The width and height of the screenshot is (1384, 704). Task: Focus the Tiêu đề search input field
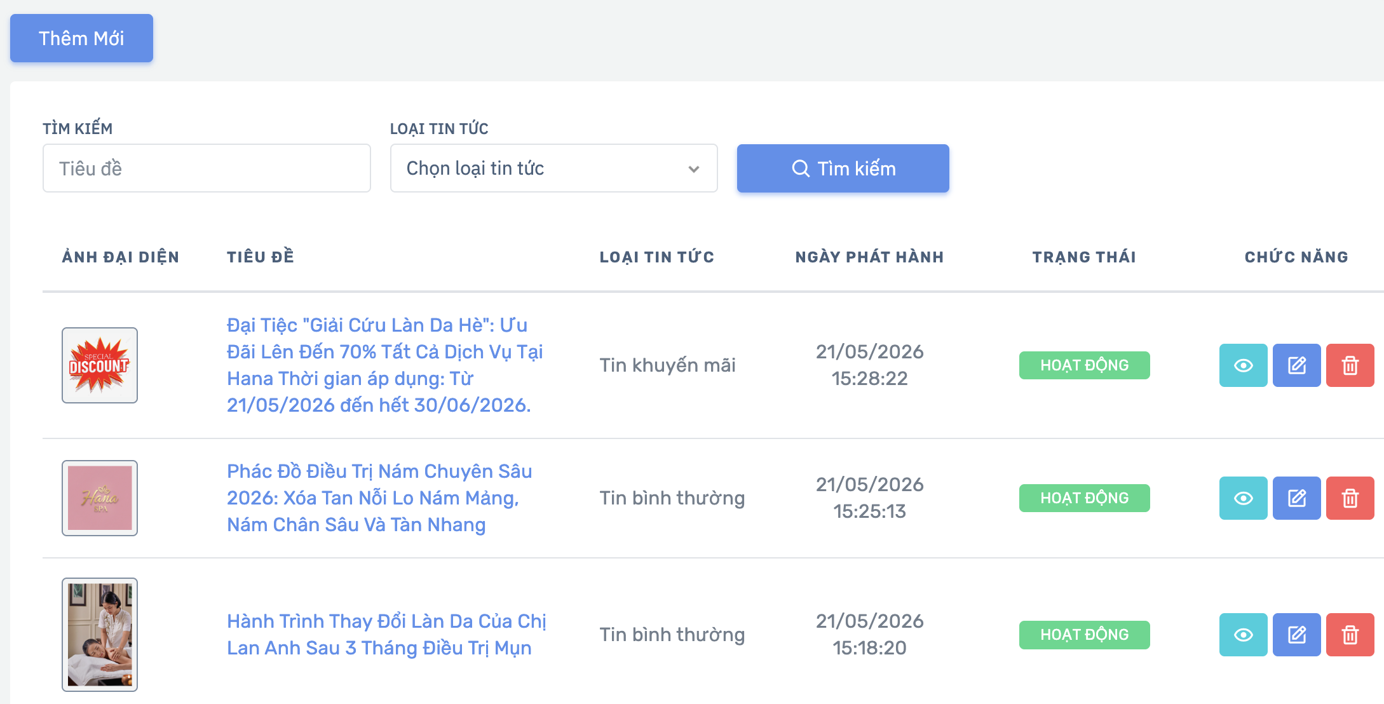[x=207, y=168]
